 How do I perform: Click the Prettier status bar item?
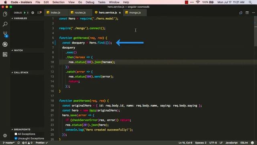(42, 143)
